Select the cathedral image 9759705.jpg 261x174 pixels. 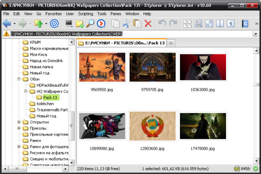[152, 67]
